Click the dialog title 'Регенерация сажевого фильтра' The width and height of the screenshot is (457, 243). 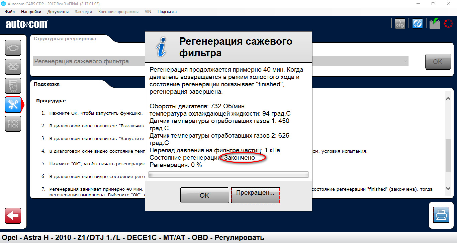coord(236,47)
